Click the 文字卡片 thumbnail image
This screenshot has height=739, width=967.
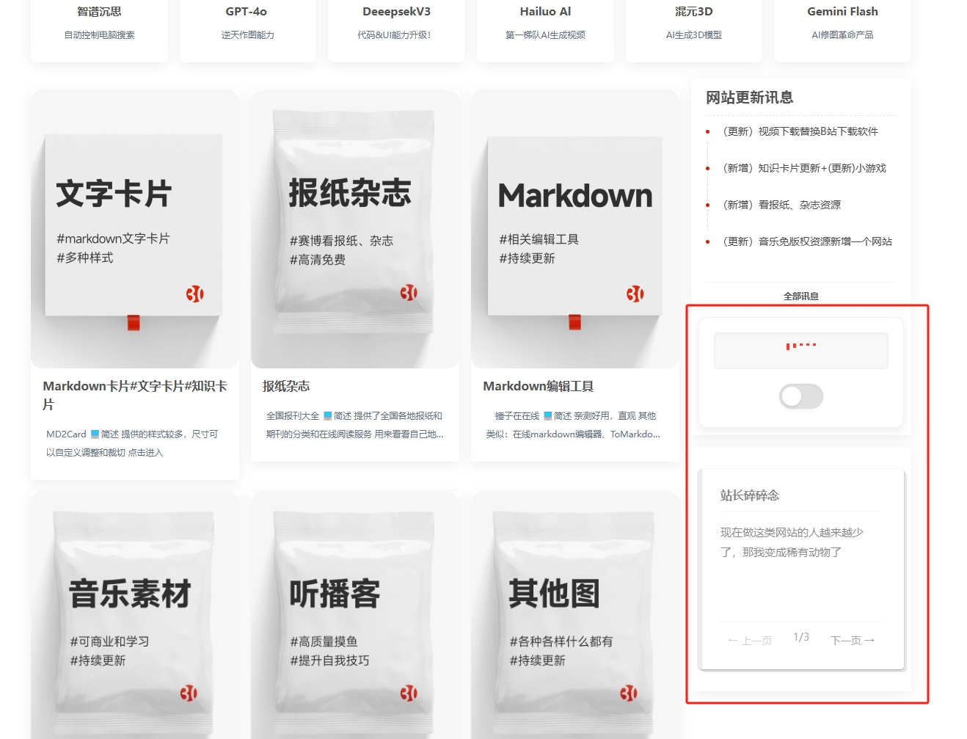pyautogui.click(x=135, y=229)
